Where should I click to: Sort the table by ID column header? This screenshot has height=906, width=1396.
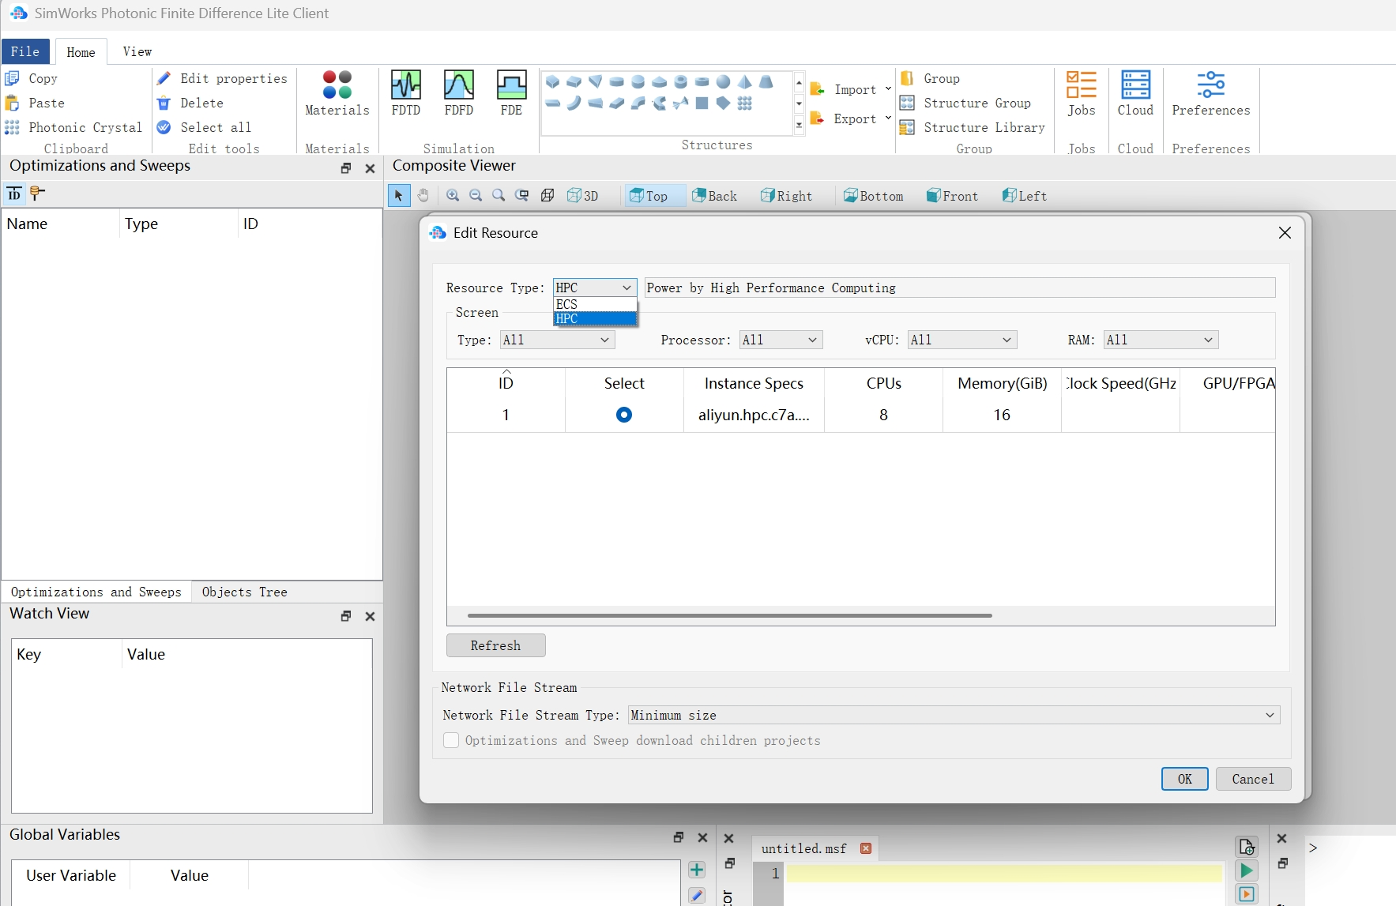[x=506, y=383]
